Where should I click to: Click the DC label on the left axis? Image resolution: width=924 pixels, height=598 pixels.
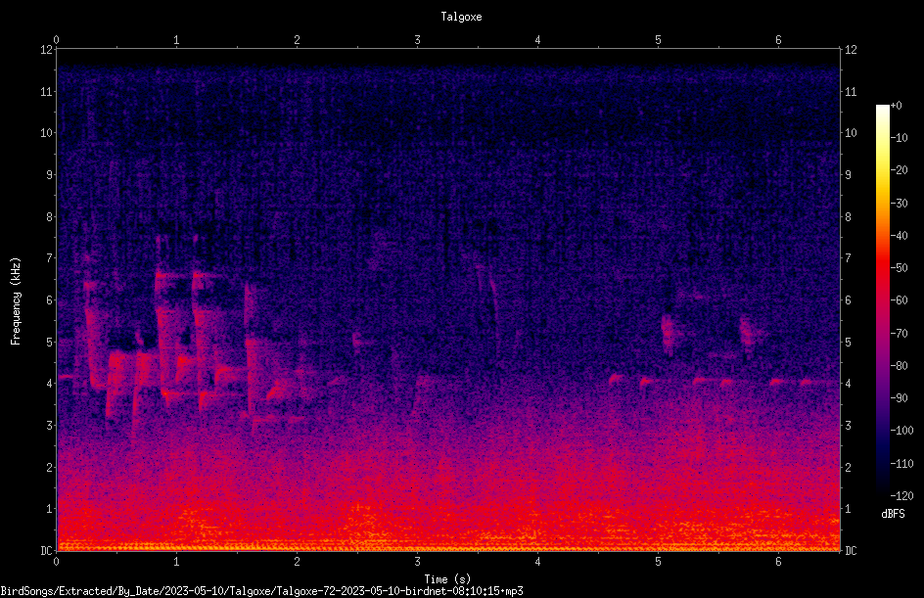(47, 551)
